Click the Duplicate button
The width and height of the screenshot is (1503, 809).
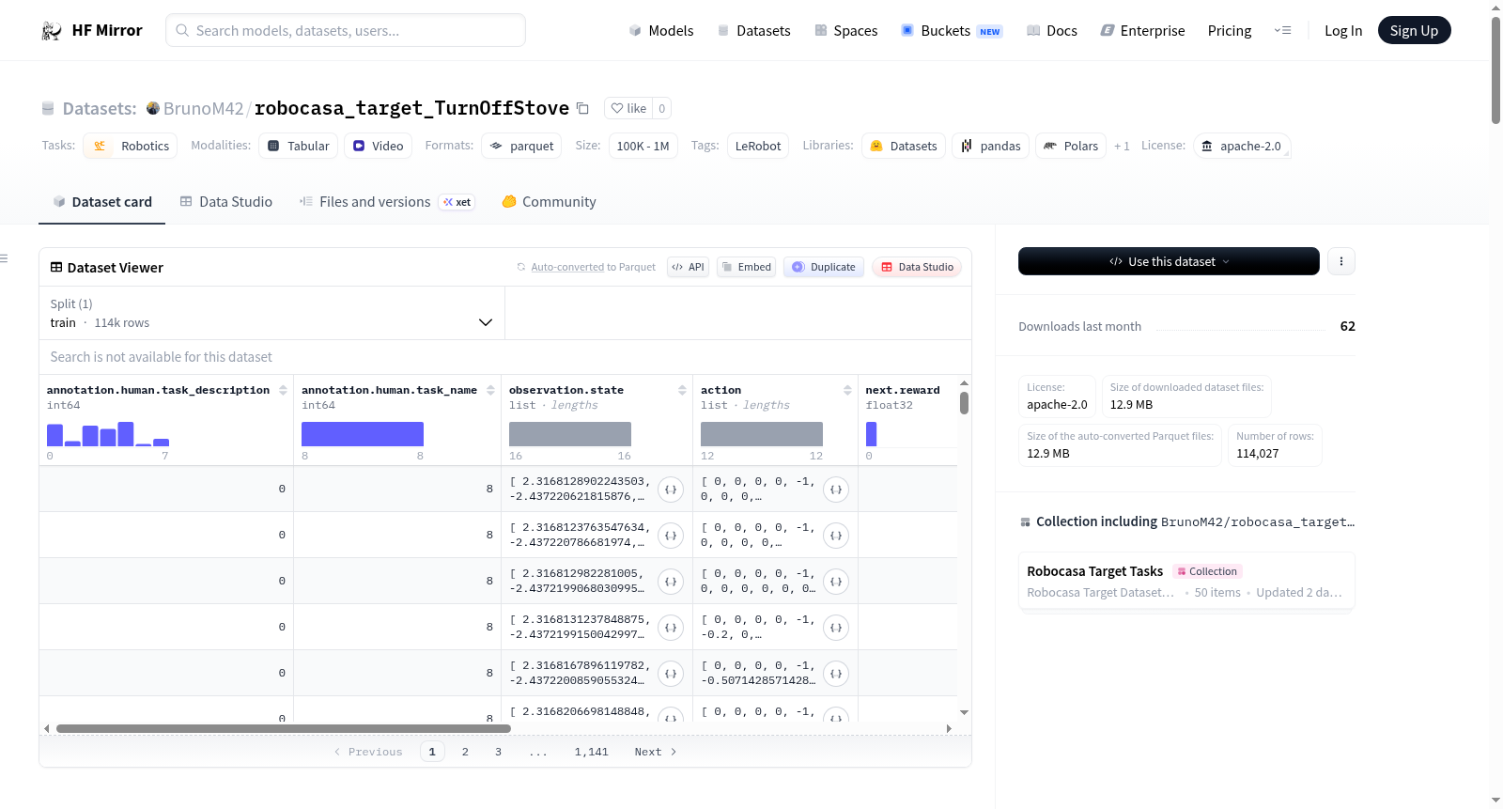point(824,267)
